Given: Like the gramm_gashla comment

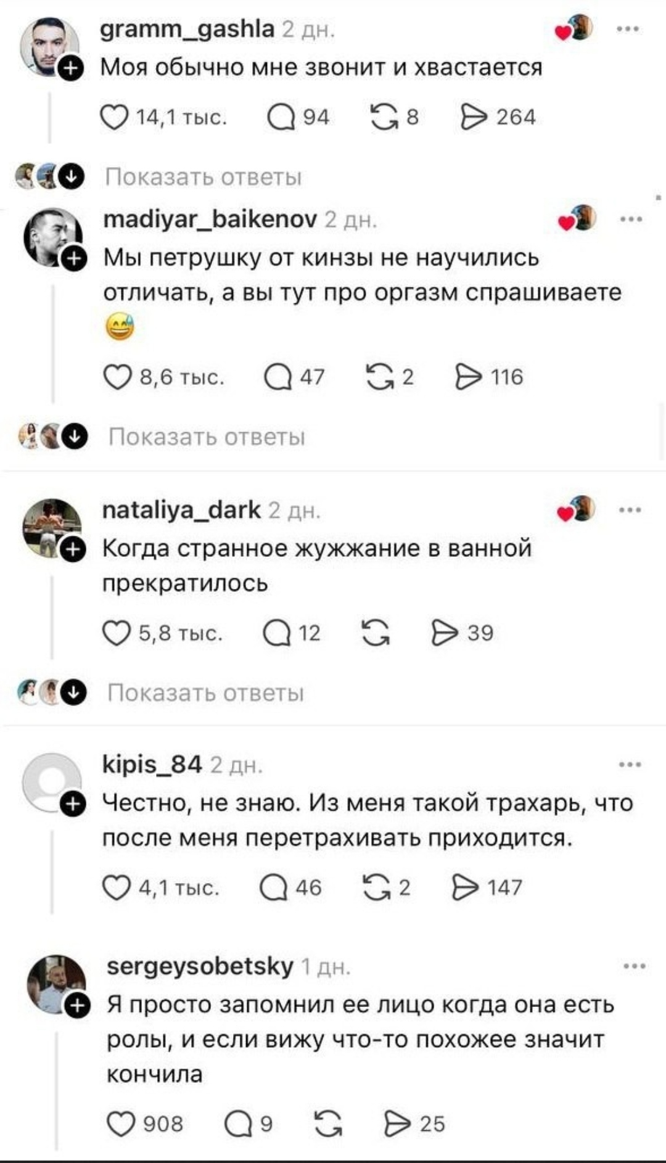Looking at the screenshot, I should (x=113, y=117).
